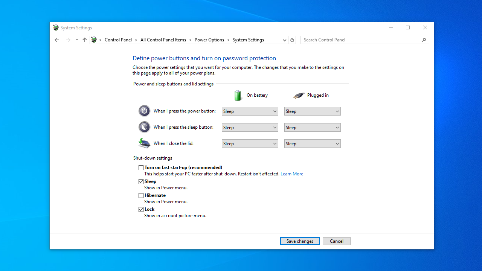Viewport: 482px width, 271px height.
Task: Click the Back navigation arrow
Action: [x=57, y=40]
